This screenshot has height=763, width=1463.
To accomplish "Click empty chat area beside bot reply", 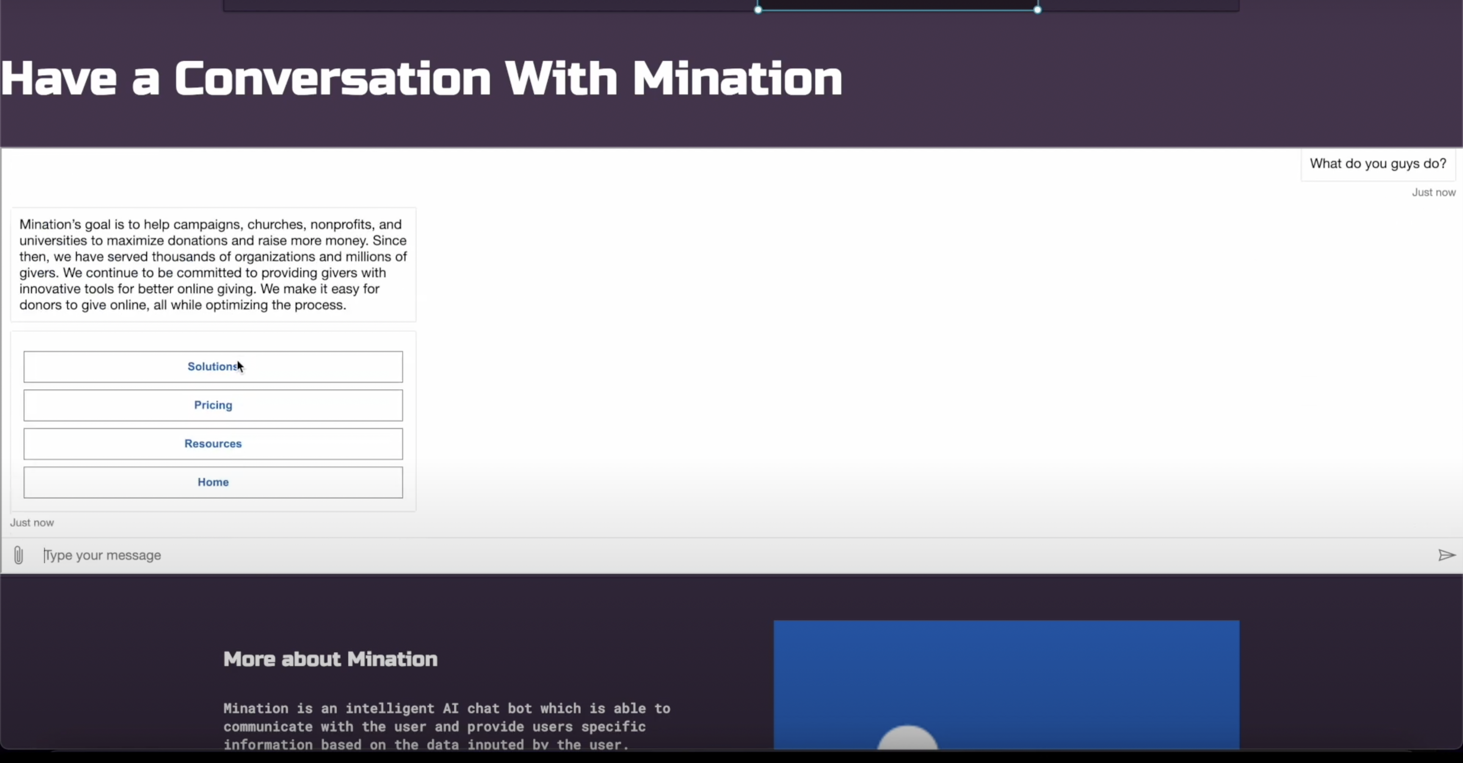I will (852, 341).
